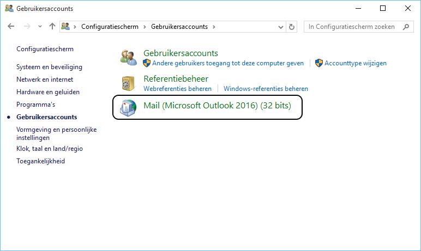This screenshot has height=251, width=421.
Task: Open Accounttype wijzigen link
Action: coord(355,63)
